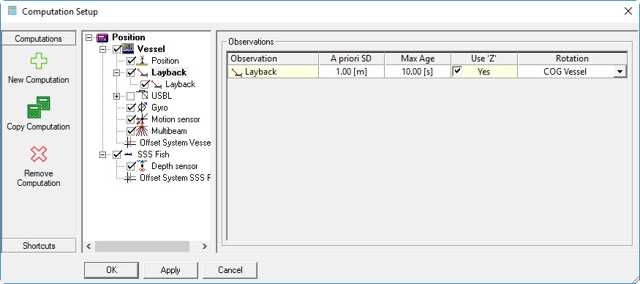The height and width of the screenshot is (284, 640).
Task: Click the Copy Computation calculator icon
Action: pyautogui.click(x=39, y=108)
